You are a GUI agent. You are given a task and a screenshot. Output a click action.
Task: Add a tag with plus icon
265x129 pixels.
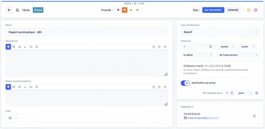tap(10, 118)
